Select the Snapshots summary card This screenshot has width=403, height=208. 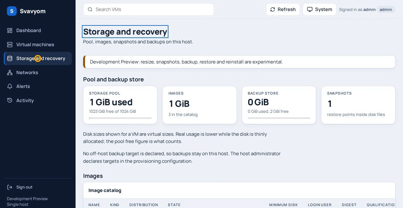(358, 105)
